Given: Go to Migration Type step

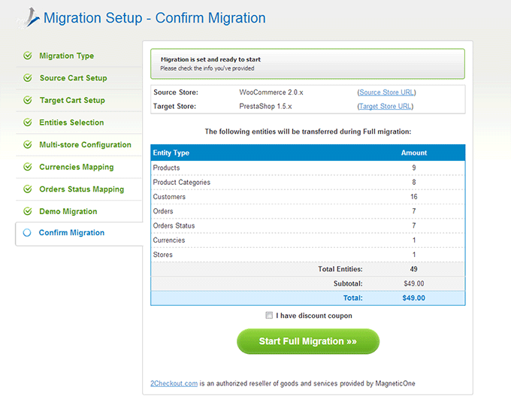Looking at the screenshot, I should click(66, 56).
